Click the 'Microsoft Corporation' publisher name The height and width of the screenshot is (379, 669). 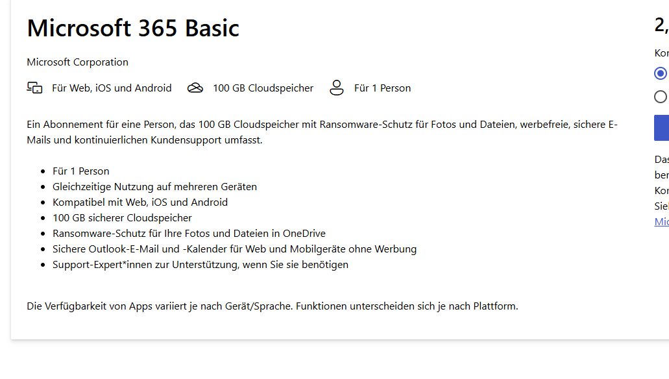pos(77,62)
